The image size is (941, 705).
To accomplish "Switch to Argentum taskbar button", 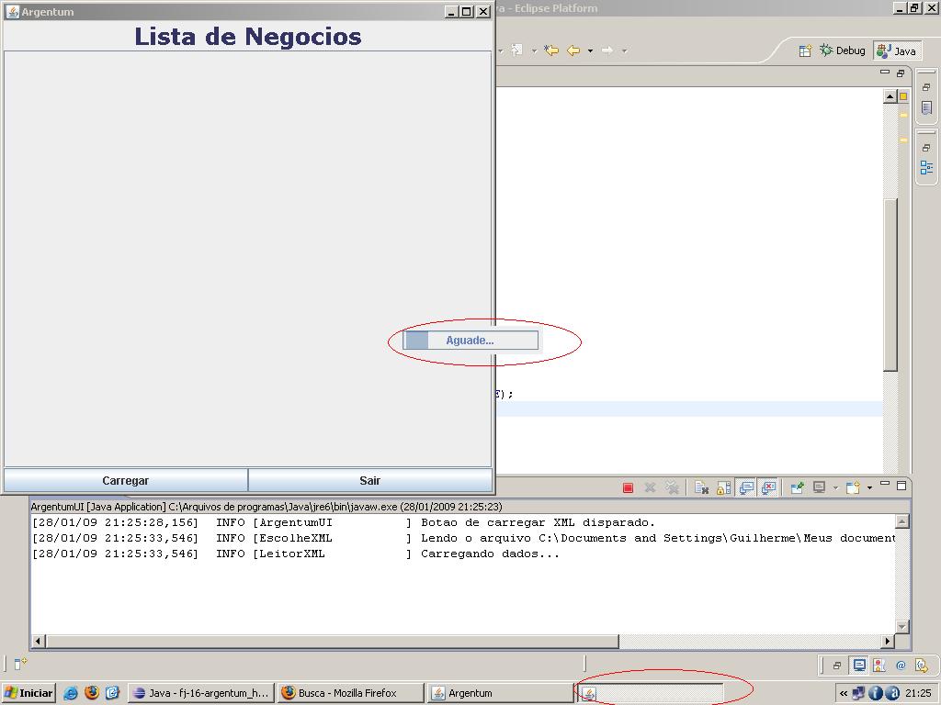I will [x=500, y=693].
